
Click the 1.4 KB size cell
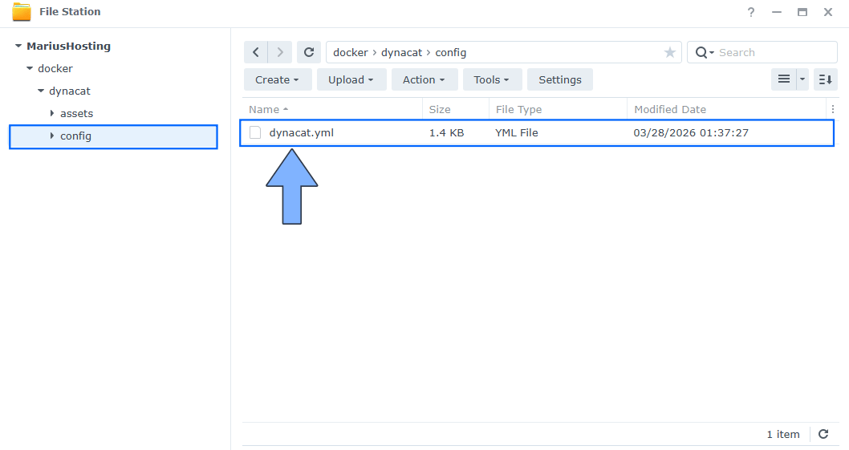coord(447,132)
